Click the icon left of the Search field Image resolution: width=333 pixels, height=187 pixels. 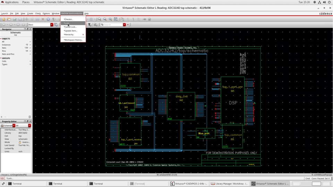(x=96, y=25)
